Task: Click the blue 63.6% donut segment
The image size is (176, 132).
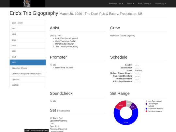Action: [x=126, y=122]
